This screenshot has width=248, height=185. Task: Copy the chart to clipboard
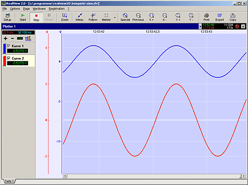pos(233,17)
